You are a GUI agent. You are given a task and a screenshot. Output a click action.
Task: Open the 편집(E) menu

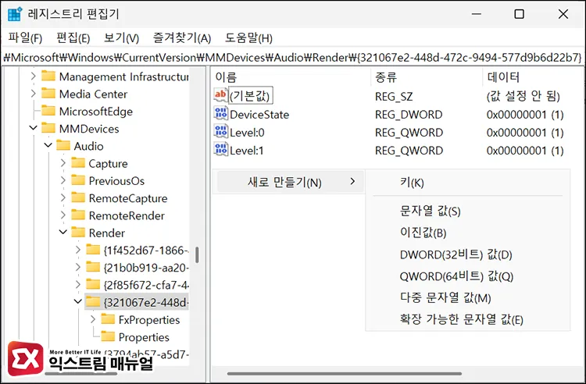[x=73, y=38]
